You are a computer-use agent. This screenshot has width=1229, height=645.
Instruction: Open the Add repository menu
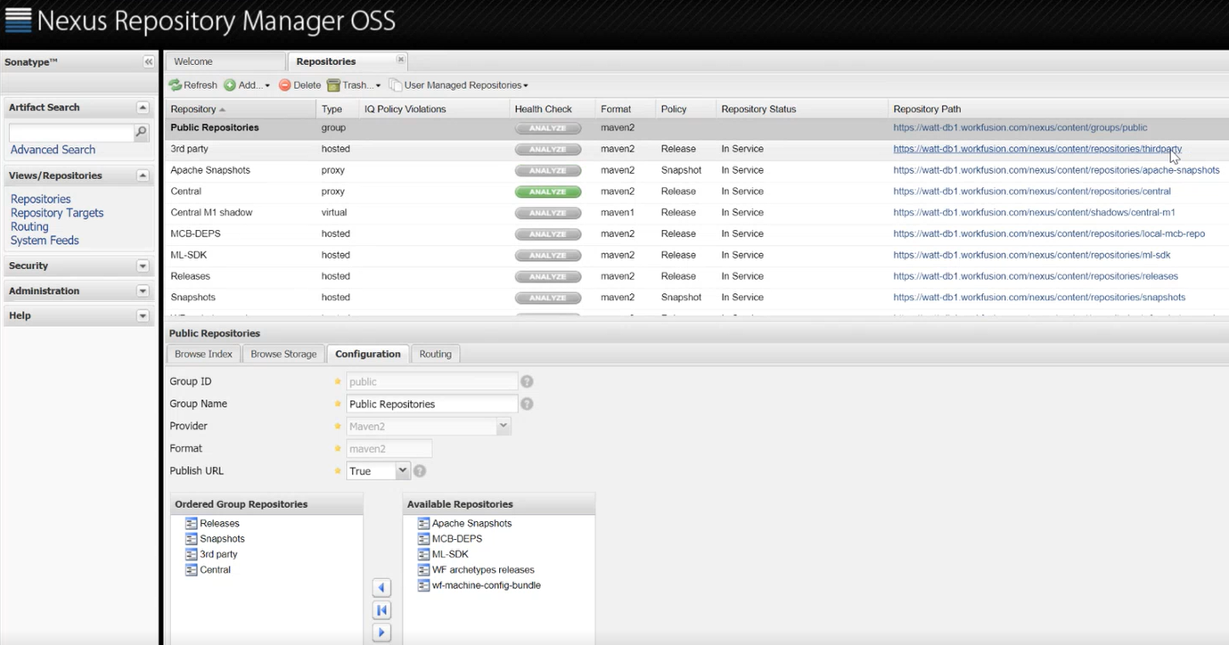(247, 85)
